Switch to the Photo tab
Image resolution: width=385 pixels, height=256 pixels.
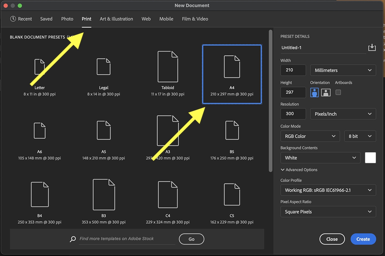pyautogui.click(x=67, y=19)
